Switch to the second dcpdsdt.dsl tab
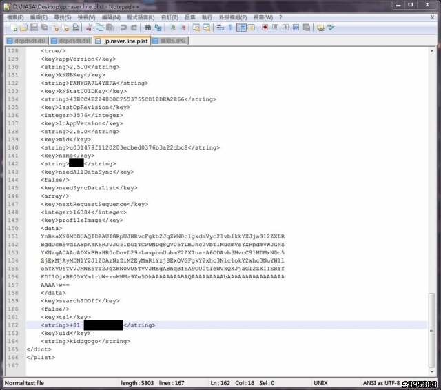441x390 pixels. point(71,41)
